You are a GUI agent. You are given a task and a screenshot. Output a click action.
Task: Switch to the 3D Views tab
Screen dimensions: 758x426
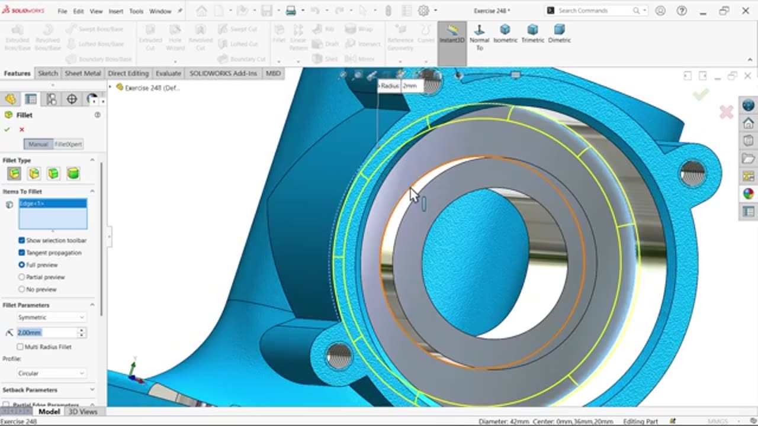coord(83,412)
